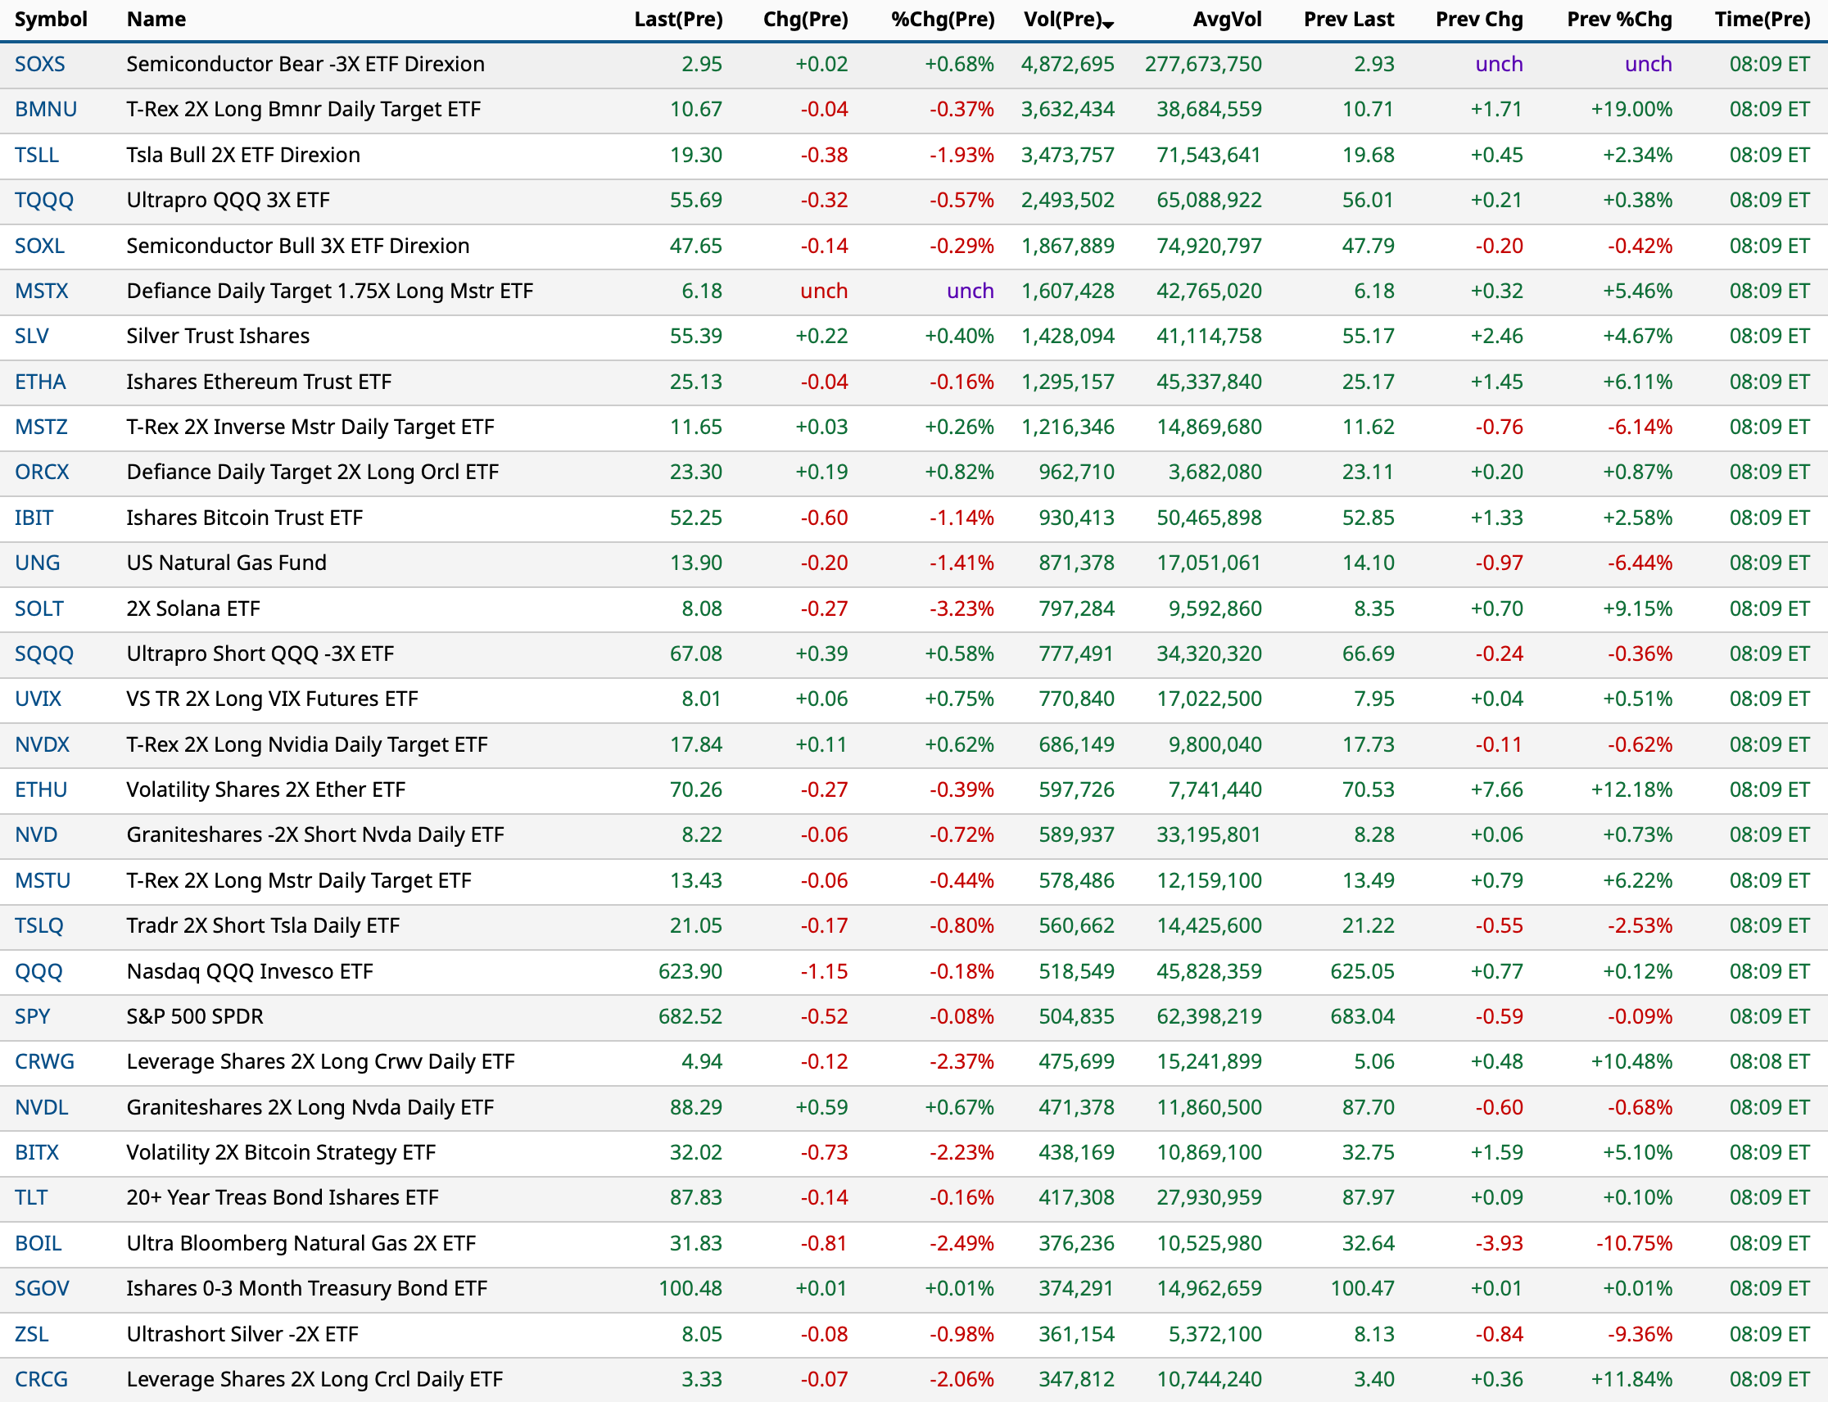Click the TSLL symbol link
Viewport: 1828px width, 1402px height.
(x=36, y=156)
